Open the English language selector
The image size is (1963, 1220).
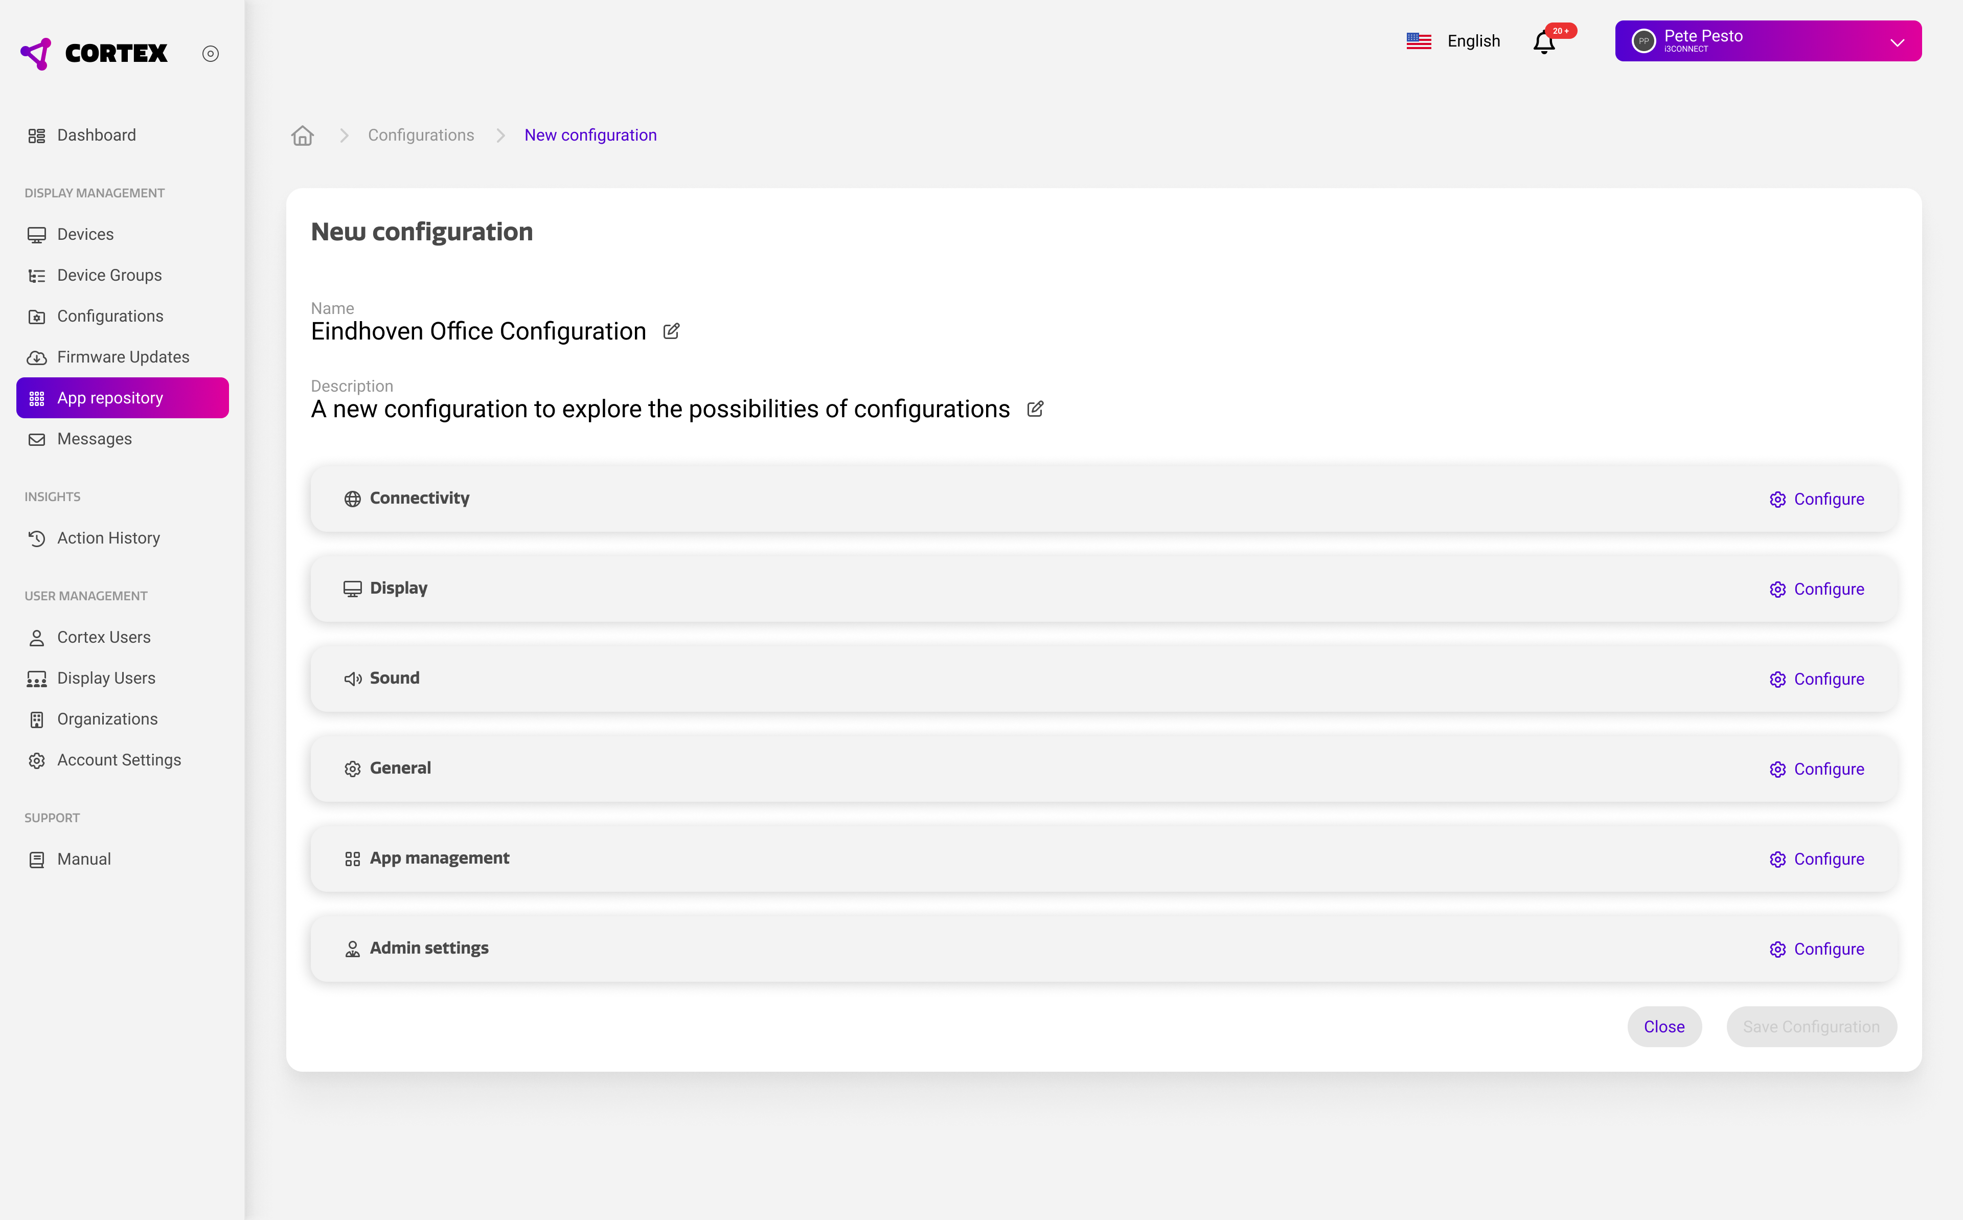[x=1473, y=41]
